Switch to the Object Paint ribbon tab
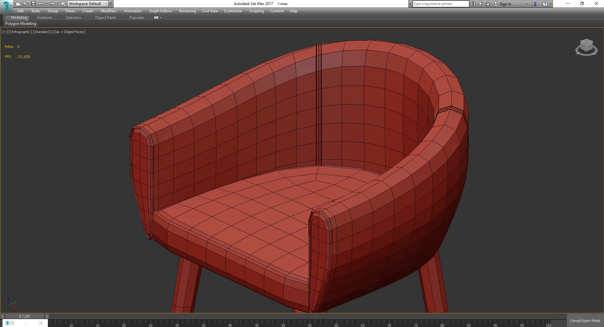604x327 pixels. pos(105,18)
